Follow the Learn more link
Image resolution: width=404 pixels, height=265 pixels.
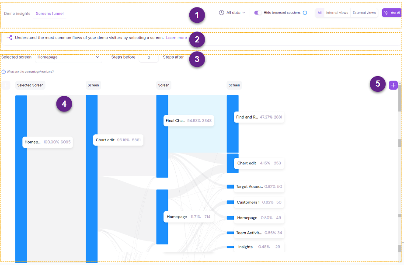[176, 38]
